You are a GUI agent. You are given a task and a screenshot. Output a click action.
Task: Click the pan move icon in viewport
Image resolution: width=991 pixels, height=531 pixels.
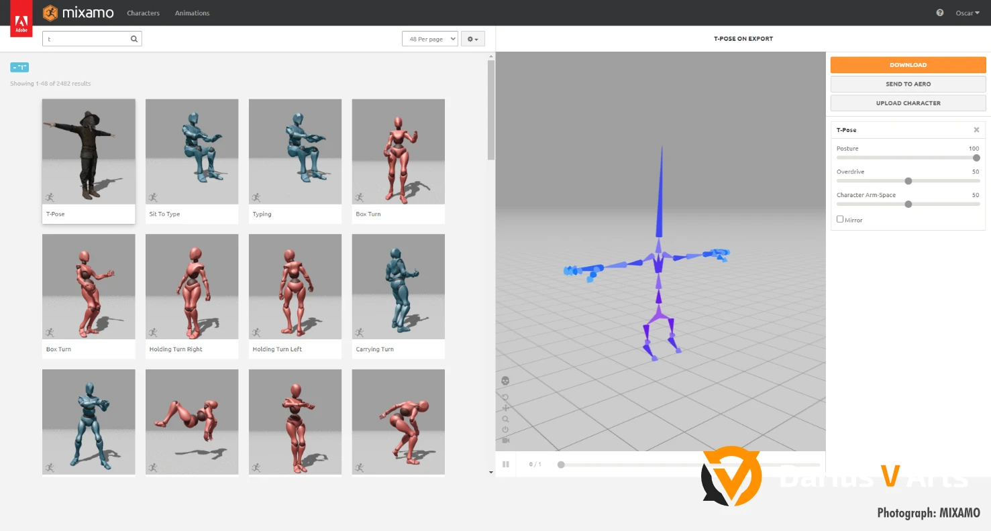coord(505,408)
